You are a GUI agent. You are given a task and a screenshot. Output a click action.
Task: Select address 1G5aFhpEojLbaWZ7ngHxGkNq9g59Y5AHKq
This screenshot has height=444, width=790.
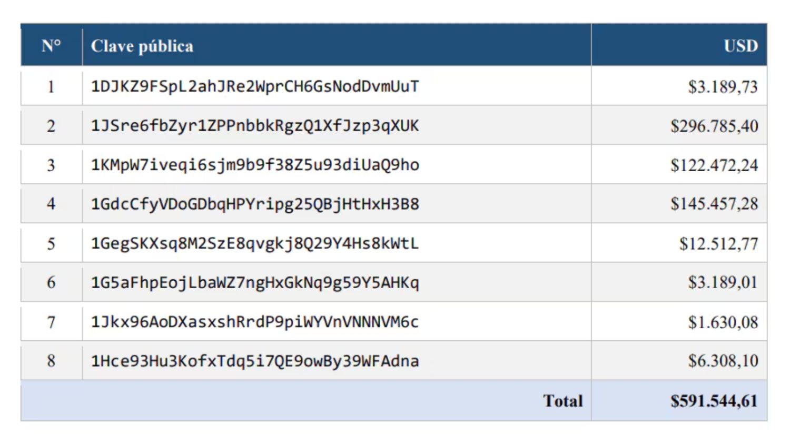[255, 282]
